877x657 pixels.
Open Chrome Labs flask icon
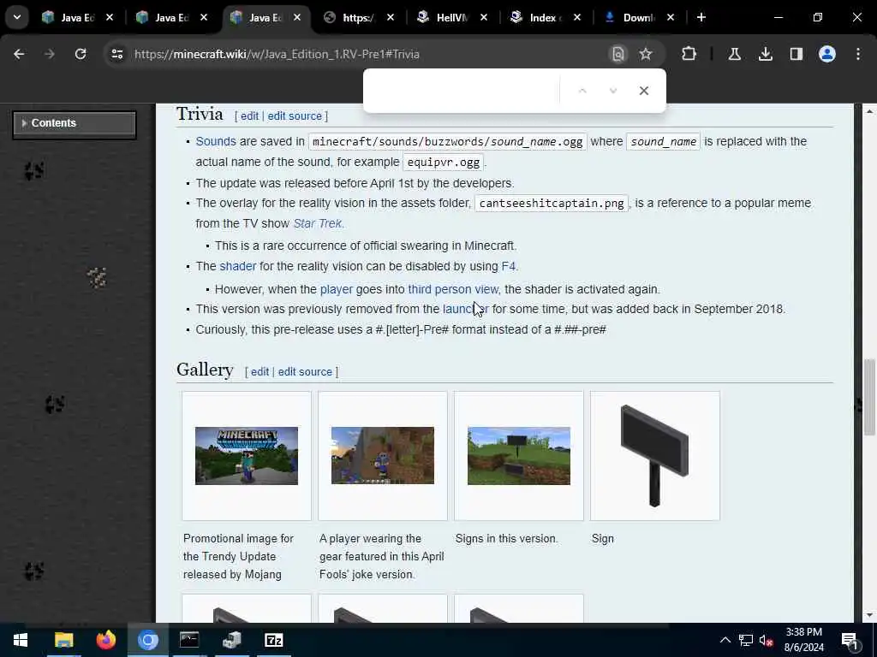click(x=734, y=54)
